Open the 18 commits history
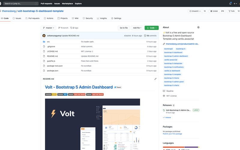Screen dimensions: 240x150 [x=150, y=36]
